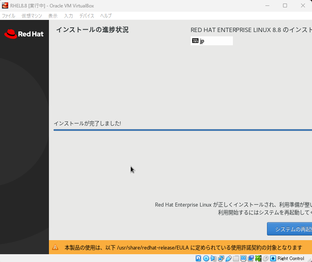Click the host key arrow icon

(273, 258)
